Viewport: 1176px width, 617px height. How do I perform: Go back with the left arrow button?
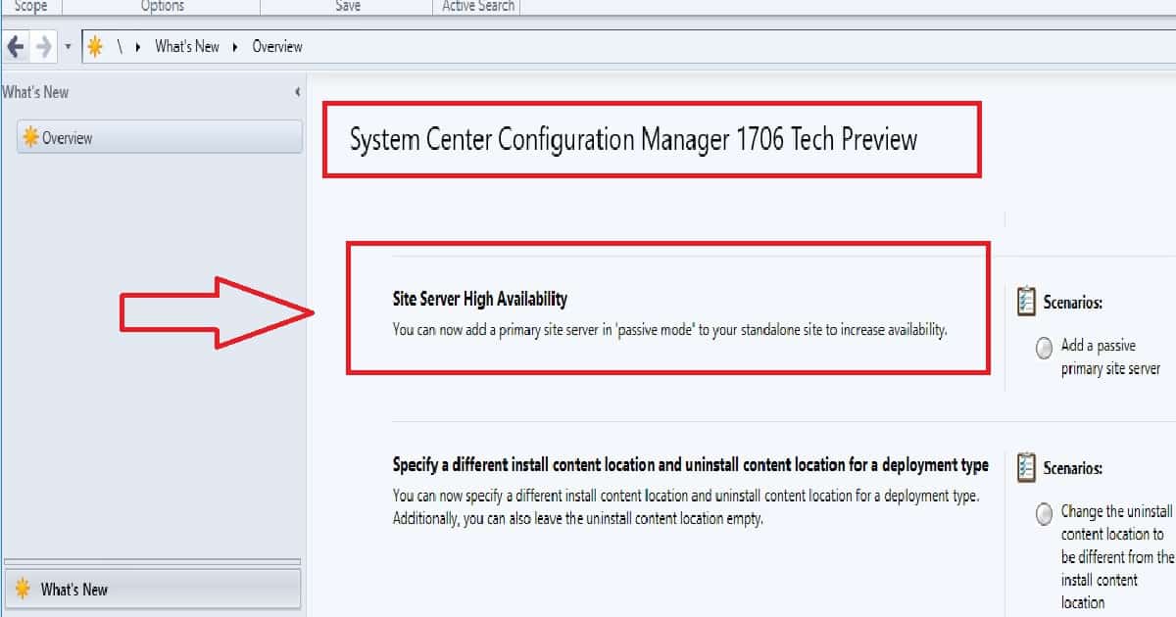point(16,46)
